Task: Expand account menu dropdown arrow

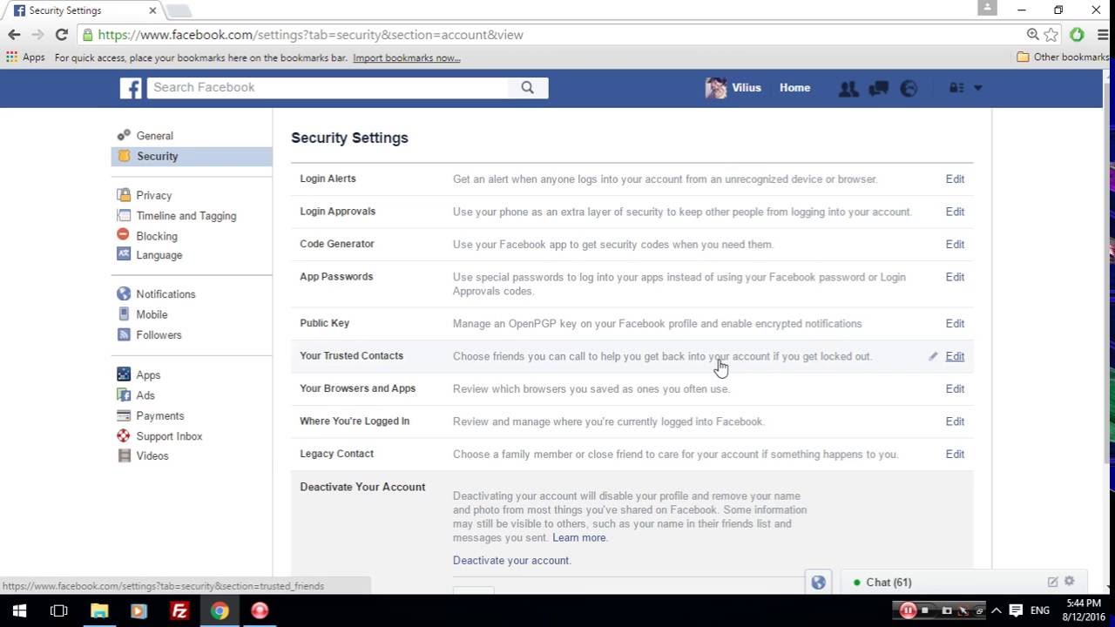Action: [x=977, y=88]
